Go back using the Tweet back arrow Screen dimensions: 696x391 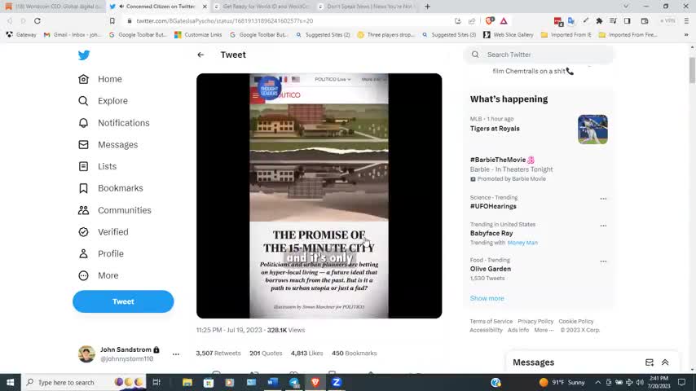pyautogui.click(x=200, y=55)
